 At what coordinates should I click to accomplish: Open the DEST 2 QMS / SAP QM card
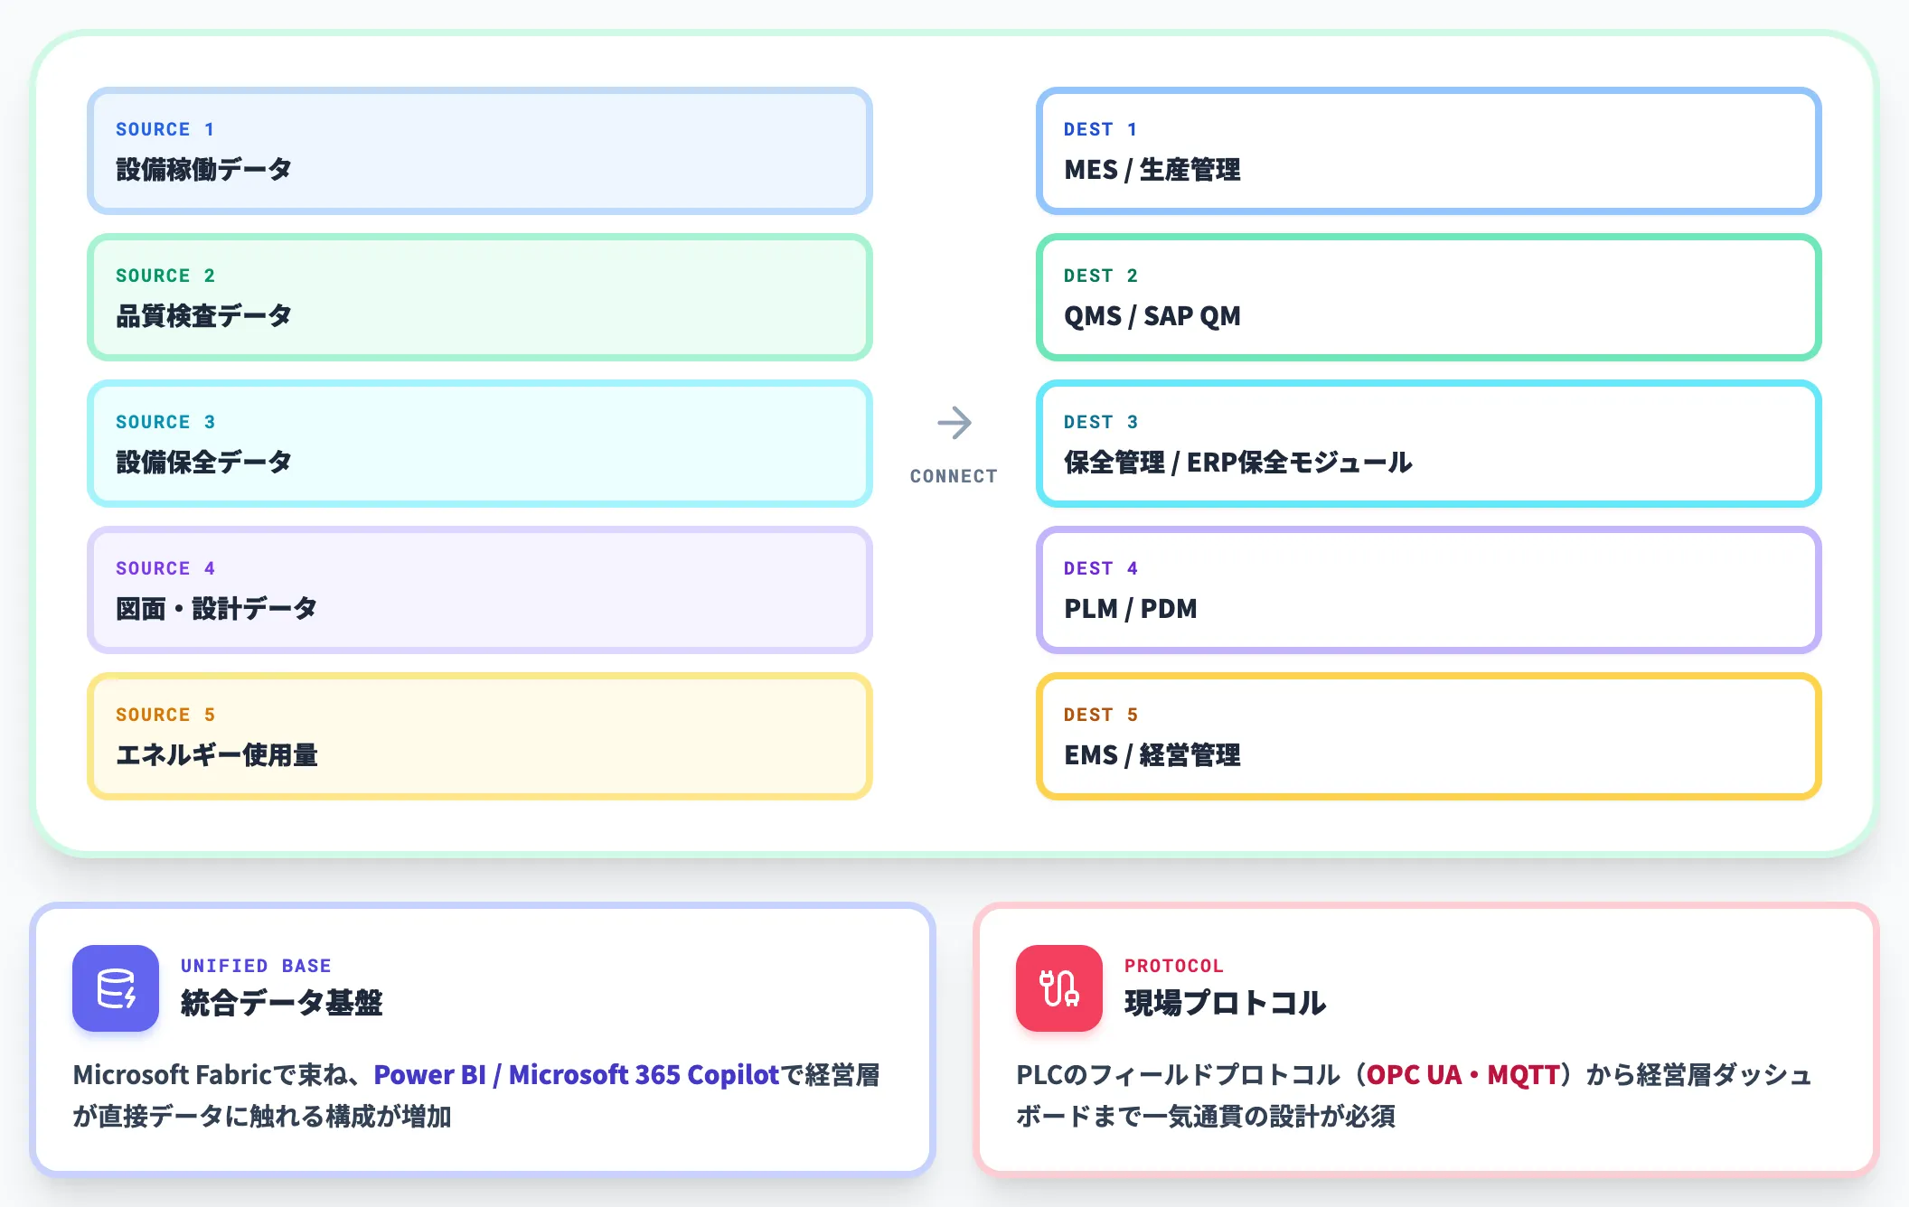(1428, 297)
